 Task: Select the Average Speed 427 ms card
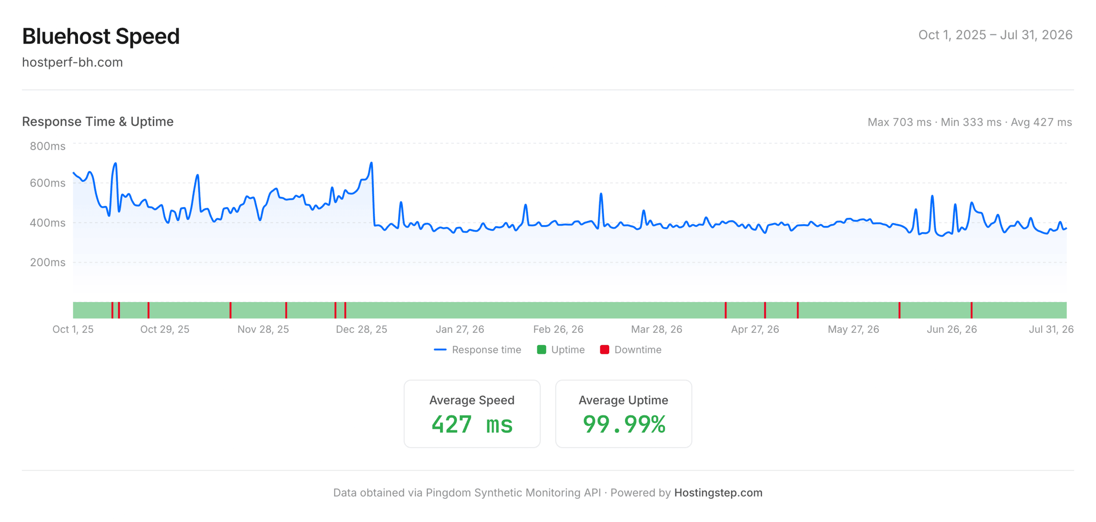click(472, 413)
